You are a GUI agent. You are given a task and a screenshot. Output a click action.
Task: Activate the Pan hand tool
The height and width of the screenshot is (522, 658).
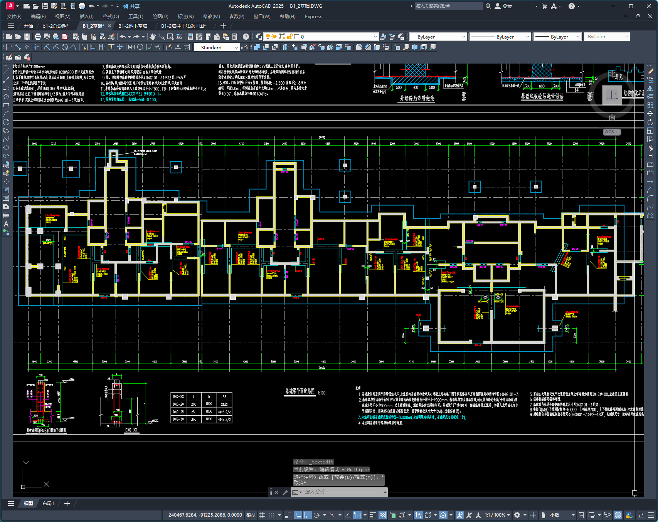coord(153,37)
